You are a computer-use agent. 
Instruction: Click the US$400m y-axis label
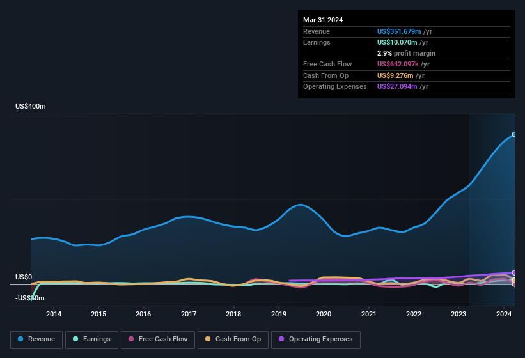31,106
